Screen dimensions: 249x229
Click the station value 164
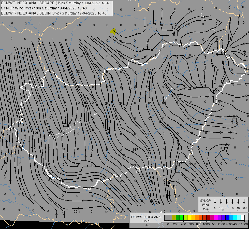coord(149,72)
